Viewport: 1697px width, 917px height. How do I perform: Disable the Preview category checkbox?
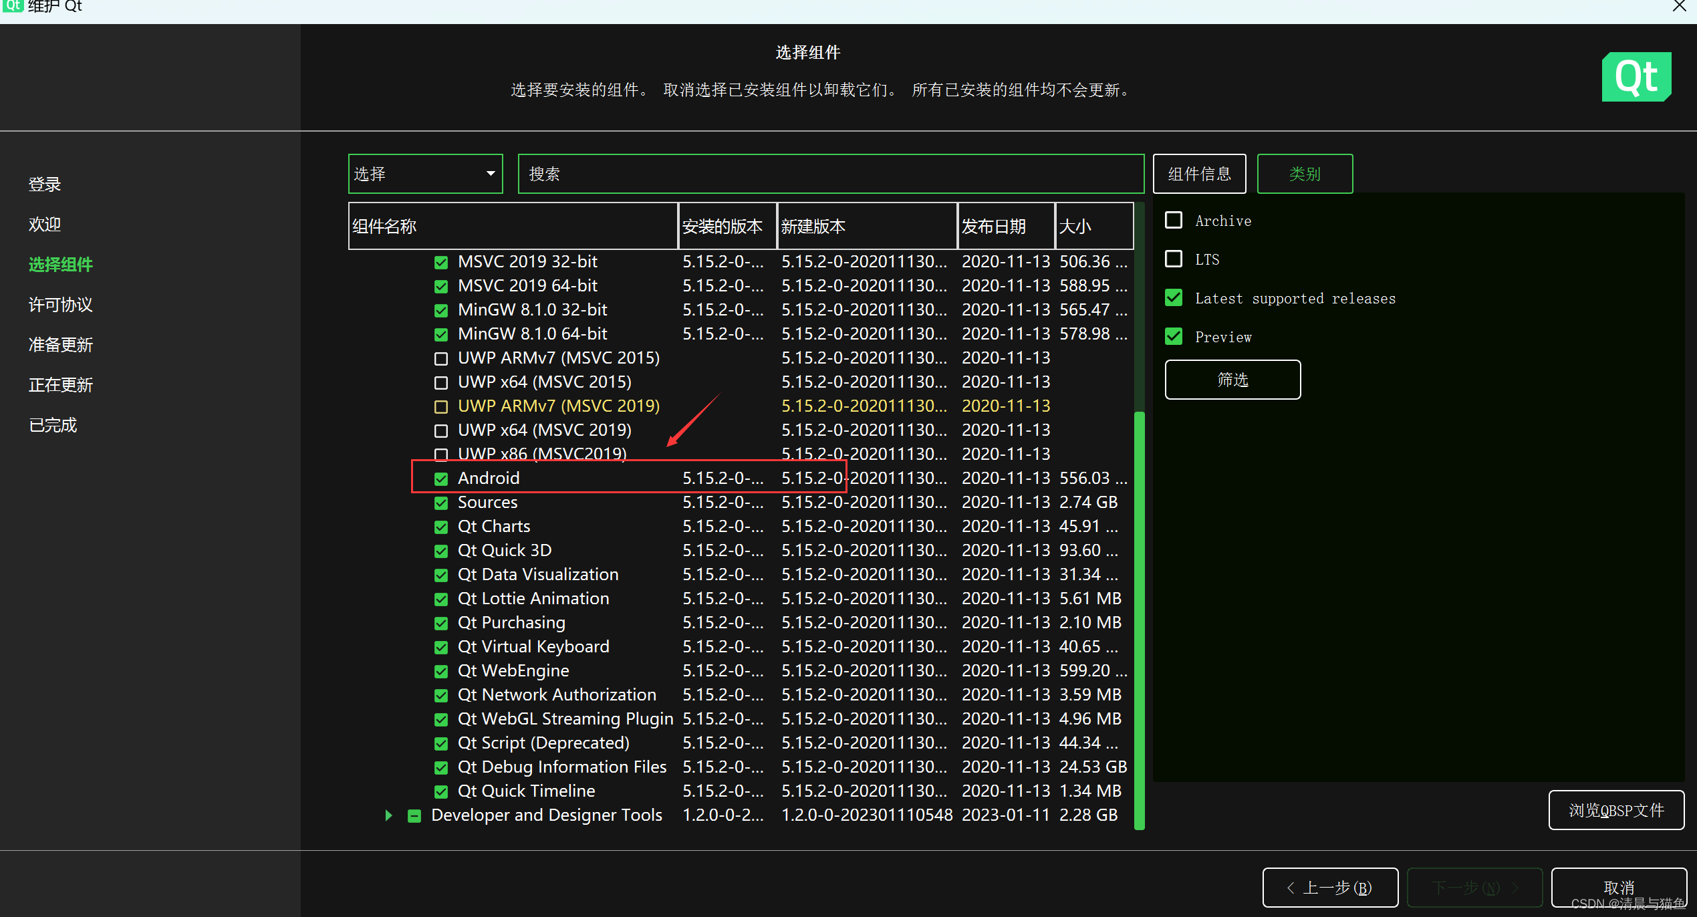[1174, 337]
